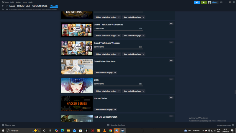This screenshot has width=236, height=133.
Task: Open Task View in taskbar
Action: [50, 131]
